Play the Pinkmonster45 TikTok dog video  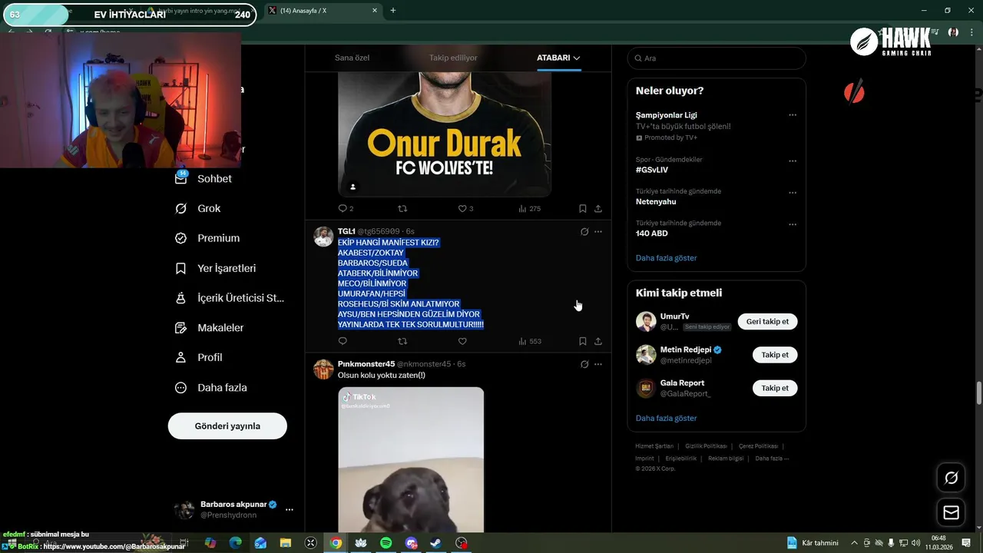coord(411,460)
